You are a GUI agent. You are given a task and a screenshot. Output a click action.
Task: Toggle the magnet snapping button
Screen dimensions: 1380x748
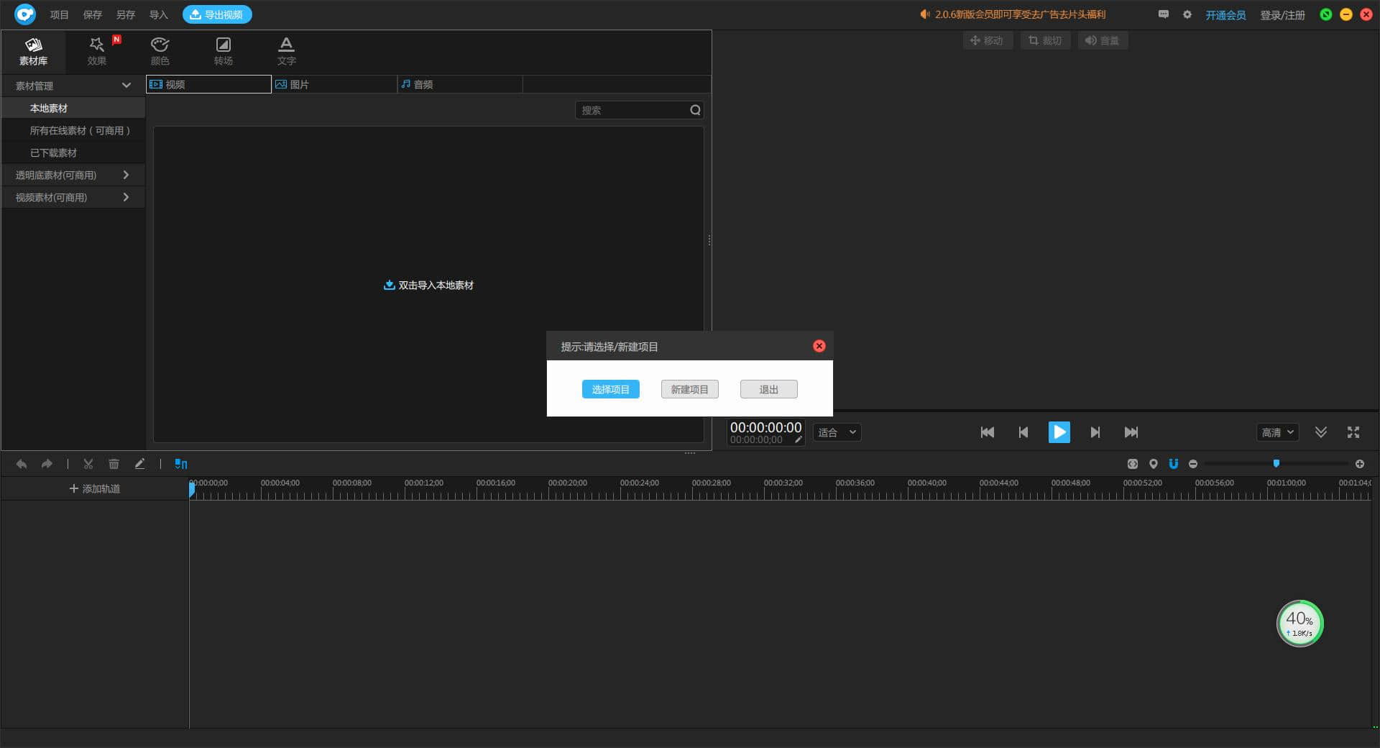tap(1173, 464)
